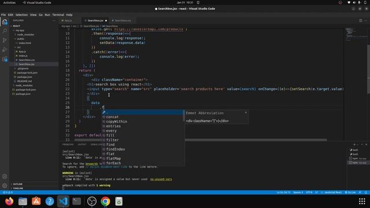Click Activities in the top bar
This screenshot has width=370, height=208.
click(9, 2)
